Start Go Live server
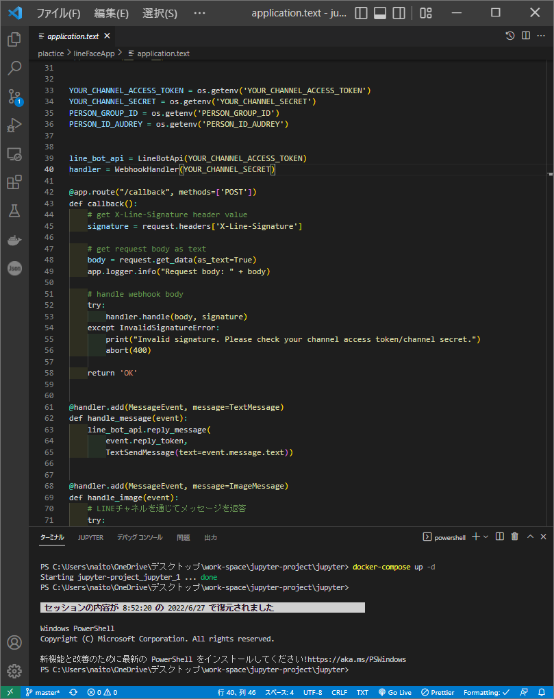 [395, 692]
